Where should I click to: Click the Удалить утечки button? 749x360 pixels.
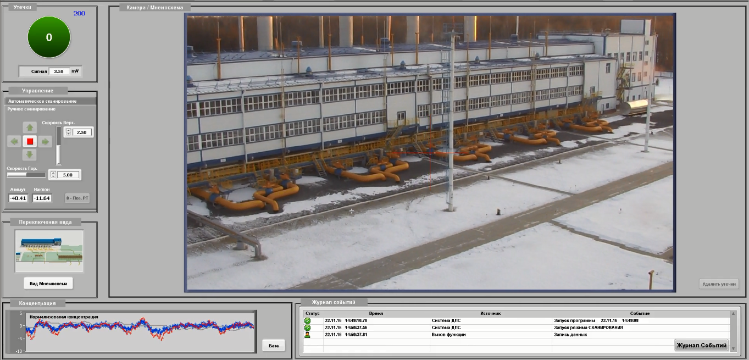pyautogui.click(x=719, y=284)
